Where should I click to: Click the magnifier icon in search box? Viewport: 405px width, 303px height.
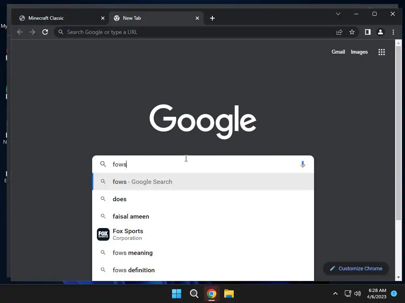pos(103,164)
